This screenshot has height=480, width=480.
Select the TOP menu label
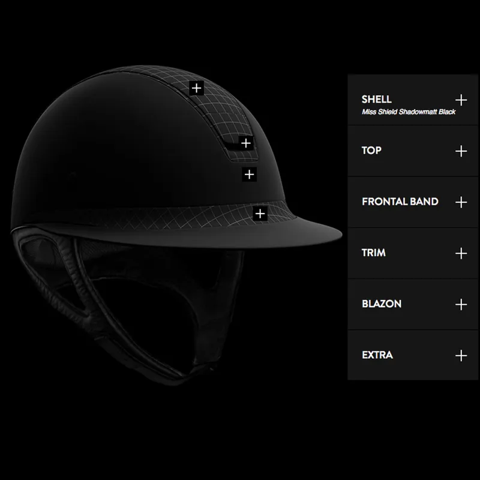click(371, 151)
